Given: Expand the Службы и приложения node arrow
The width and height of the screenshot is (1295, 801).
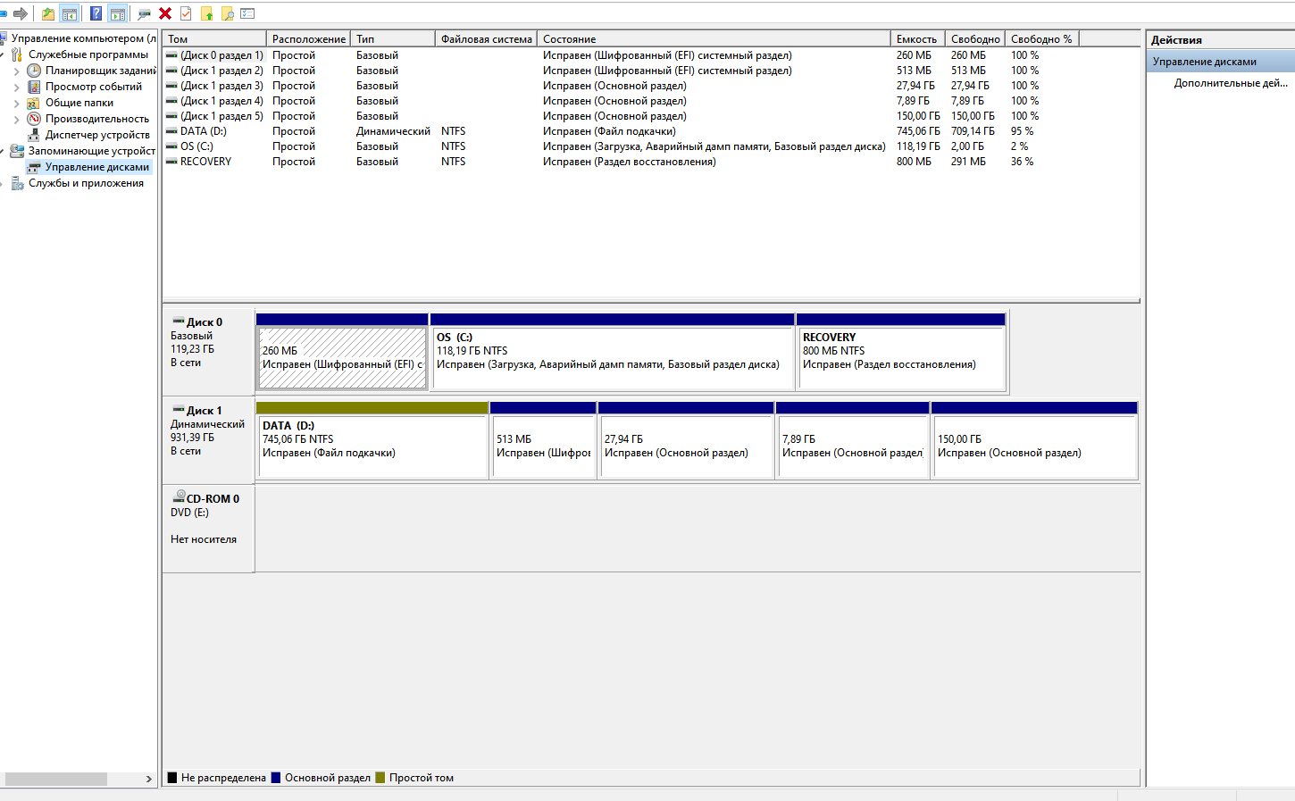Looking at the screenshot, I should tap(3, 183).
